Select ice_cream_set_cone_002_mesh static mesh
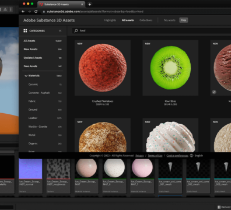The width and height of the screenshot is (231, 210). (198, 176)
